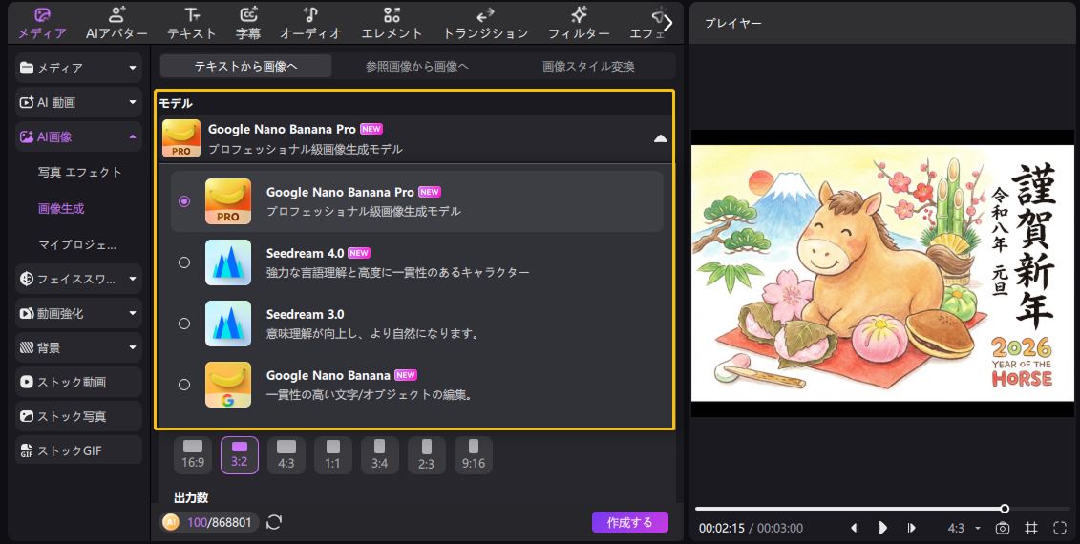Choose 3:2 aspect ratio
1080x544 pixels.
(x=240, y=455)
